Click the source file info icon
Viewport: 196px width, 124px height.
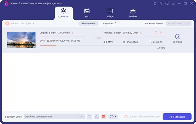click(x=73, y=33)
